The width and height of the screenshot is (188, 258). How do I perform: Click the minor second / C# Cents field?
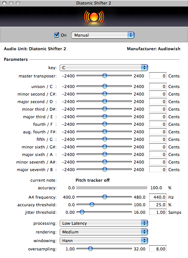coord(158,94)
